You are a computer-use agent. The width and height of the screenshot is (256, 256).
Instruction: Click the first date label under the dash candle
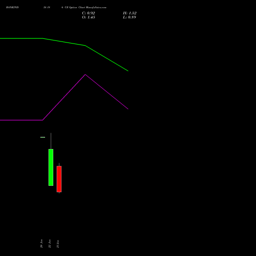(41, 244)
